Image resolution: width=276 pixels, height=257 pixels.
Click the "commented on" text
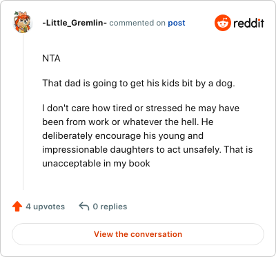tap(137, 23)
